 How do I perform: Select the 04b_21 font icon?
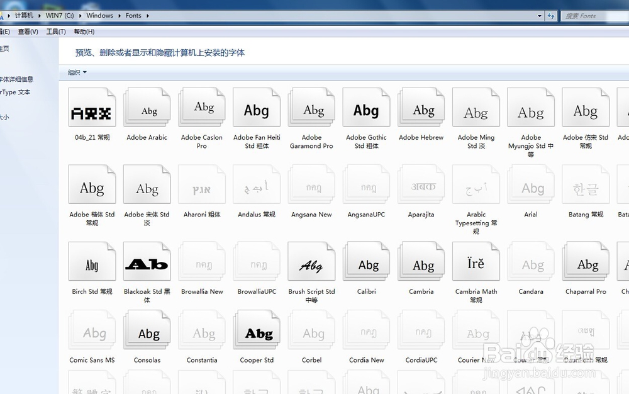[92, 107]
